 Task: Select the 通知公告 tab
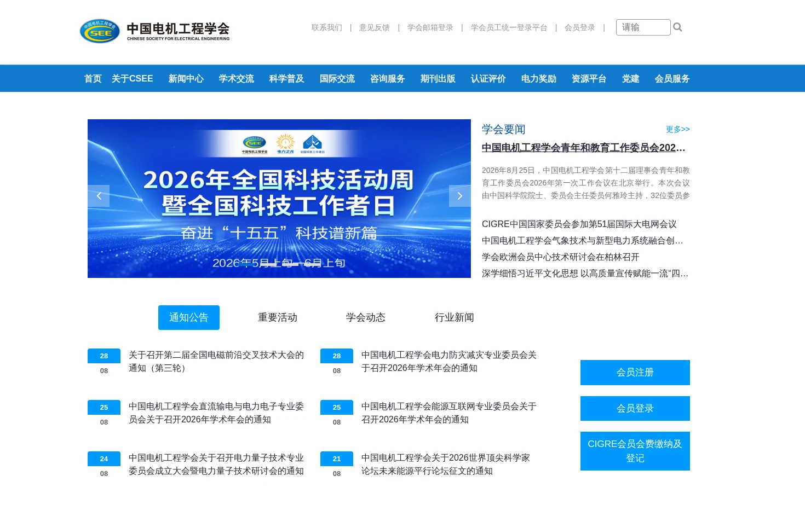pyautogui.click(x=189, y=317)
